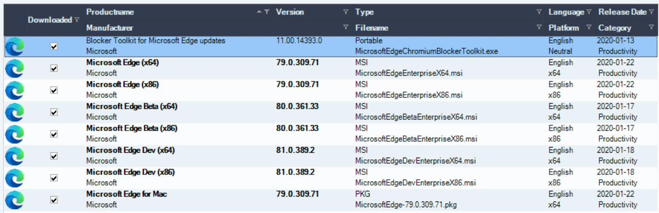Click filename MicrosoftEdgeDevEnterpriseX86.msi
The width and height of the screenshot is (659, 213).
point(415,182)
